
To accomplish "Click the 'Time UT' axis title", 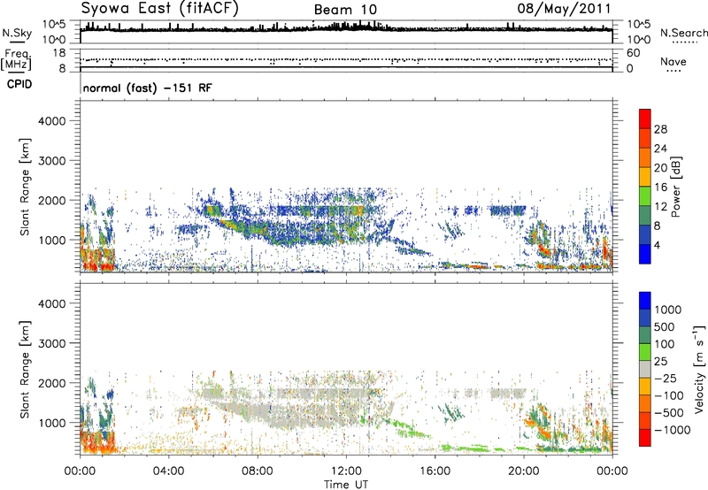I will click(x=346, y=485).
